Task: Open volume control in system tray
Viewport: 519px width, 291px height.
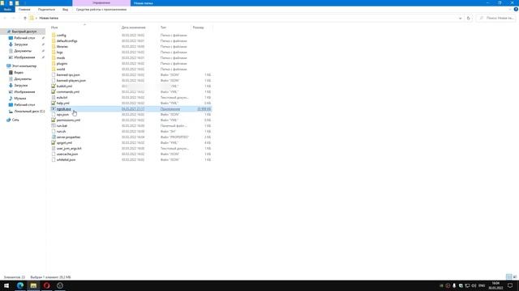Action: coord(474,285)
